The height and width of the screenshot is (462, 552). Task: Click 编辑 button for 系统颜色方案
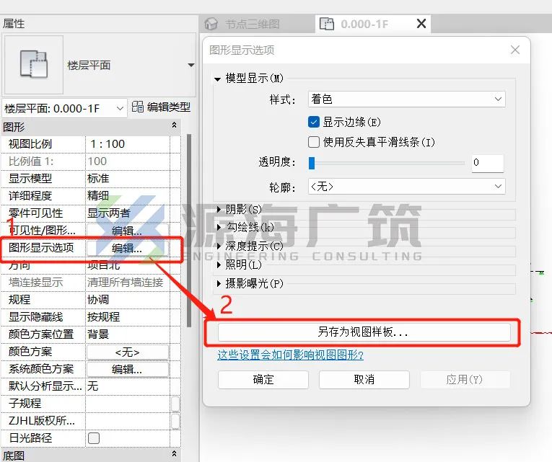click(x=128, y=369)
